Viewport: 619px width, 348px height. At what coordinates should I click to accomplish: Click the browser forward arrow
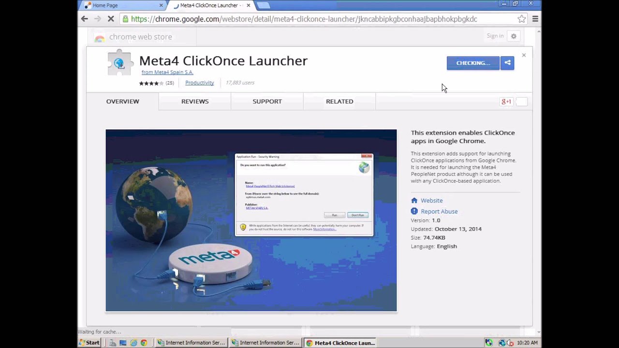[97, 19]
